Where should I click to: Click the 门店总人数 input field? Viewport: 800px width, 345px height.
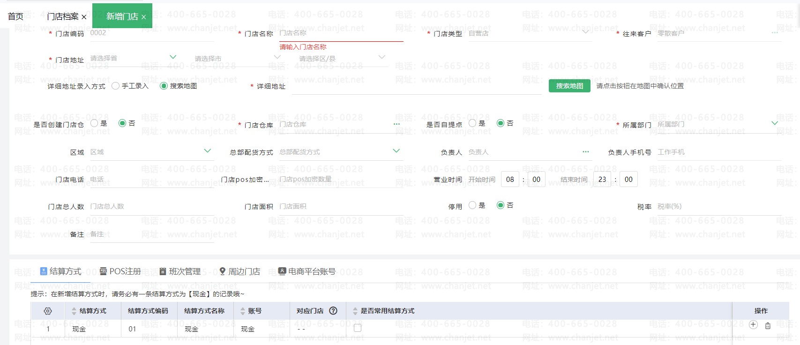tap(152, 206)
